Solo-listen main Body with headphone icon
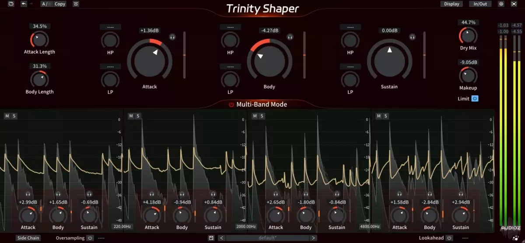525x243 pixels. coord(290,37)
